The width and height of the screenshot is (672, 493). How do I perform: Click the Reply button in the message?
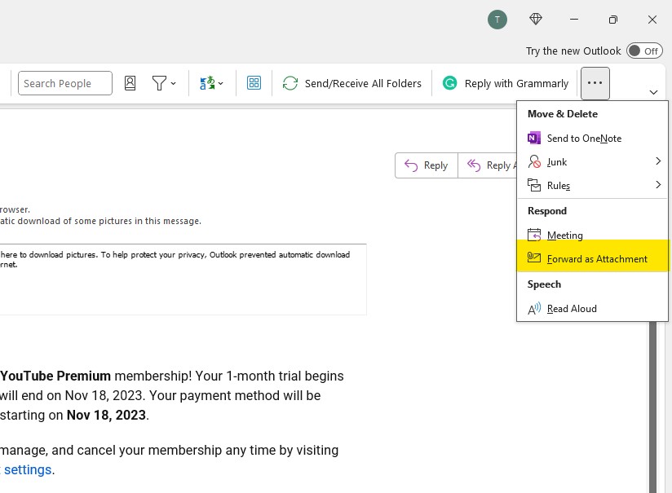(x=427, y=165)
